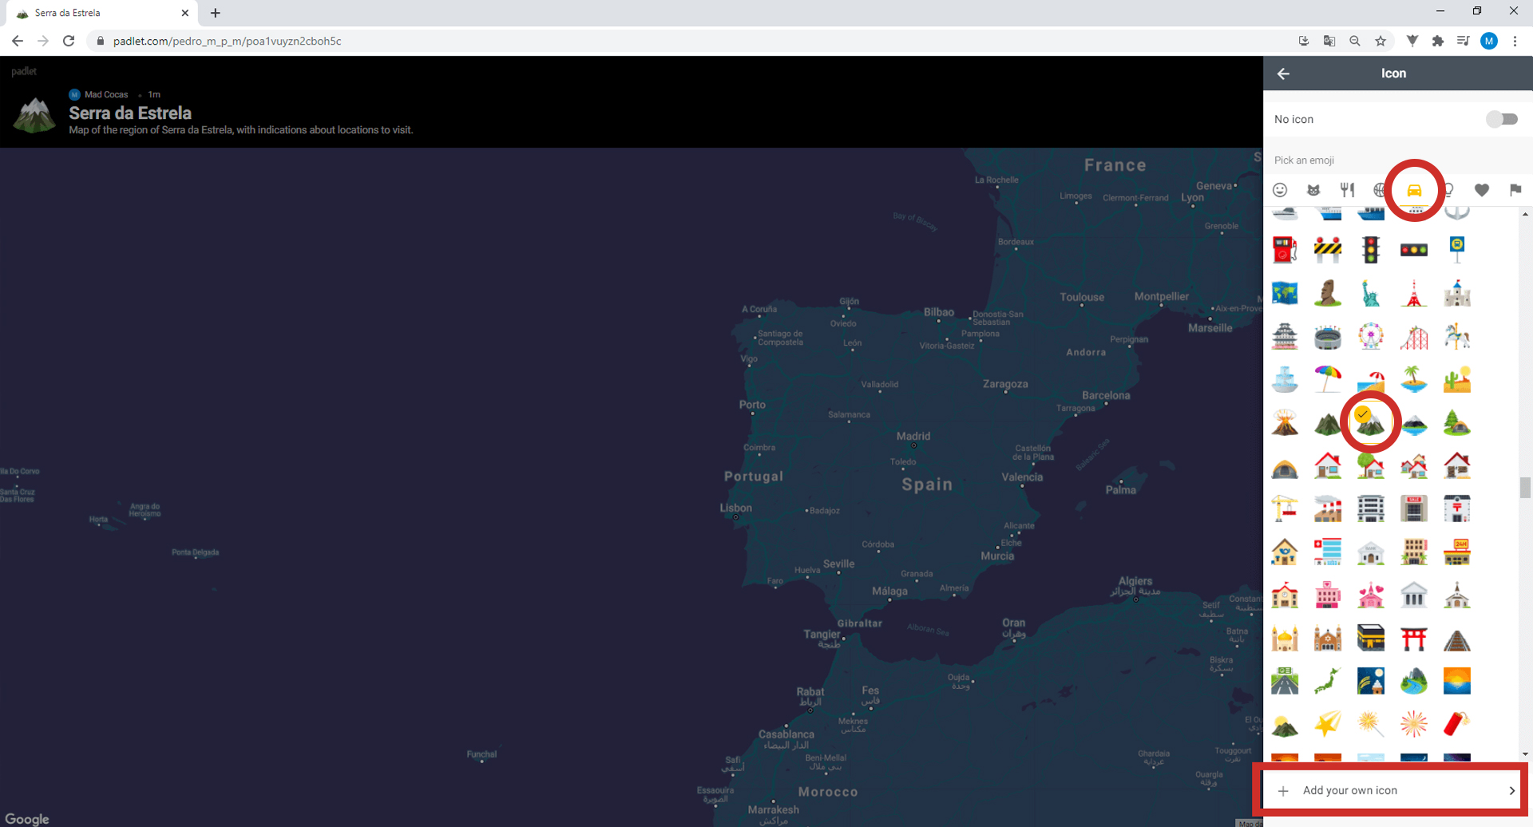Image resolution: width=1533 pixels, height=827 pixels.
Task: Open the smileys emoji category tab
Action: [1280, 190]
